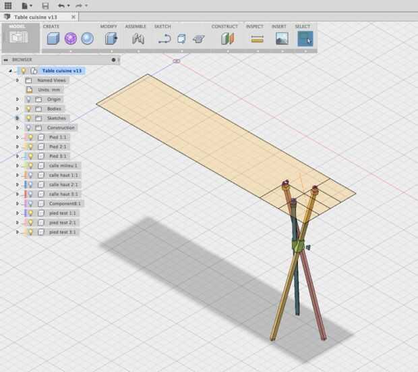This screenshot has width=418, height=372.
Task: Select the purple Create Form tool
Action: tap(71, 38)
